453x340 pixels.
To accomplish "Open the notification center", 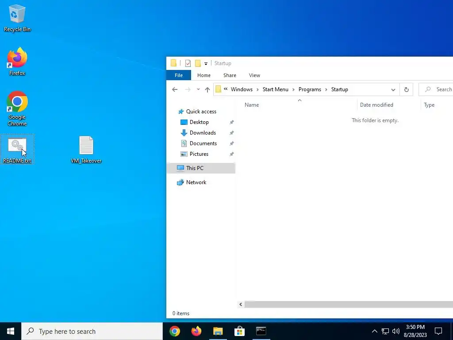I will click(x=438, y=331).
